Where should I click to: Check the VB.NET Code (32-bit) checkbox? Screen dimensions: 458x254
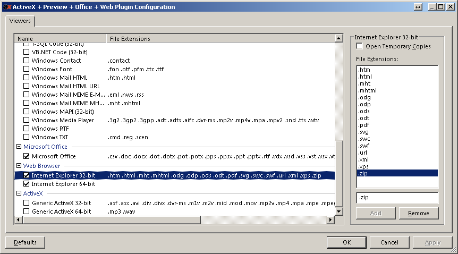26,52
